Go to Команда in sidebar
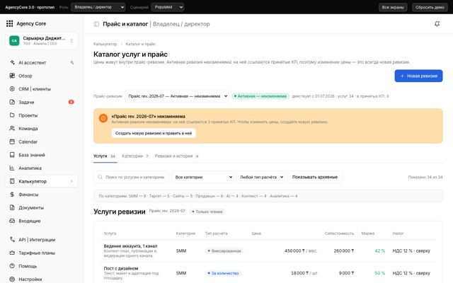Image resolution: width=453 pixels, height=283 pixels. (41, 129)
